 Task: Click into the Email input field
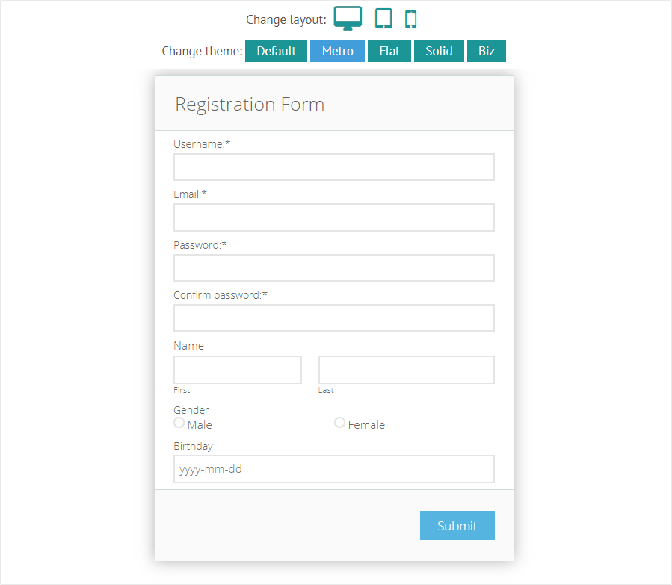334,217
